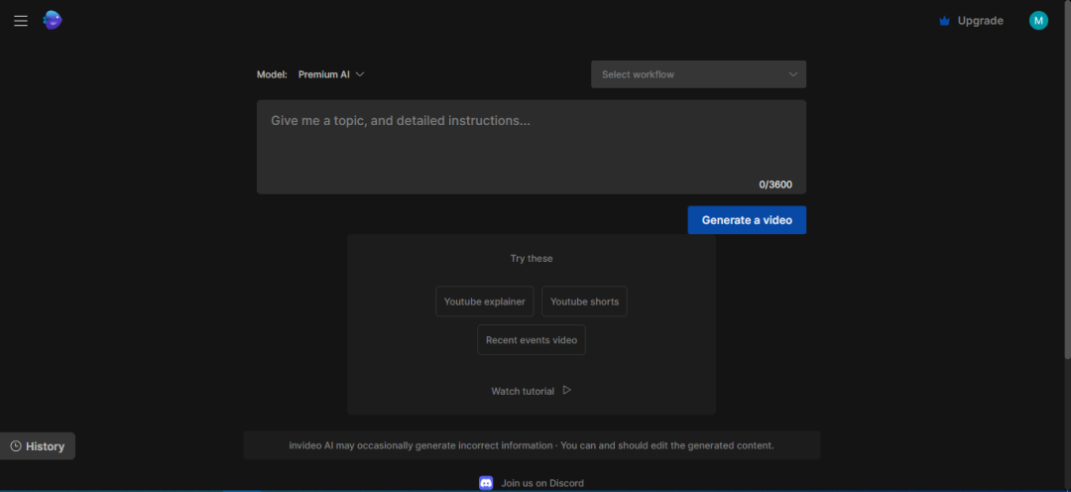Focus the topic and instructions text box

531,146
